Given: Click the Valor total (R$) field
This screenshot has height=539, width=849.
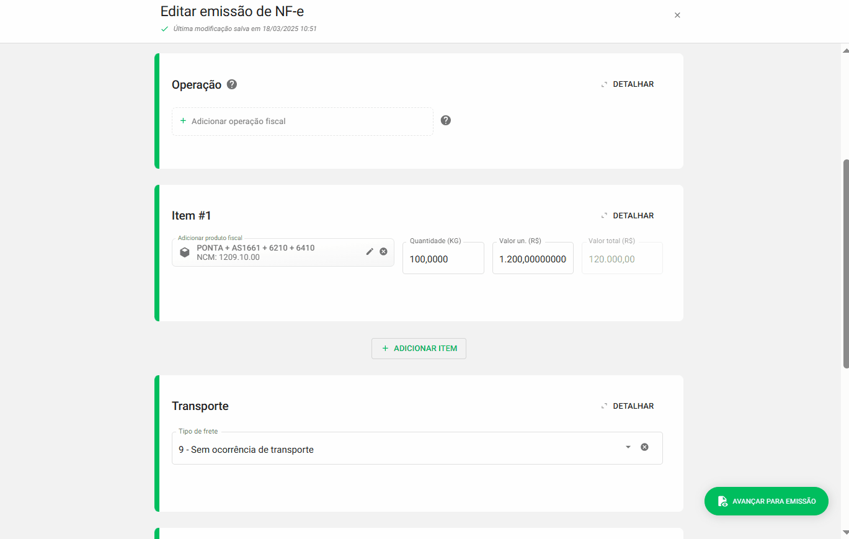Looking at the screenshot, I should point(621,259).
